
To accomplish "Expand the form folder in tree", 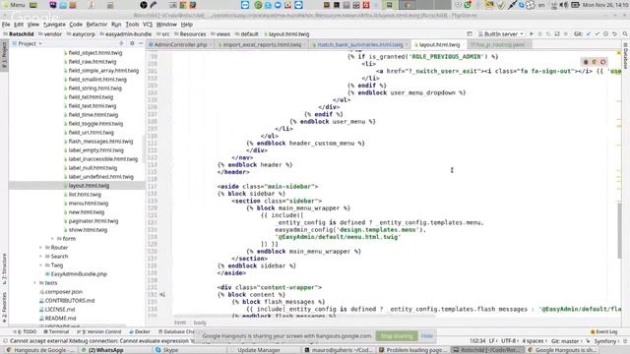I will coord(52,239).
